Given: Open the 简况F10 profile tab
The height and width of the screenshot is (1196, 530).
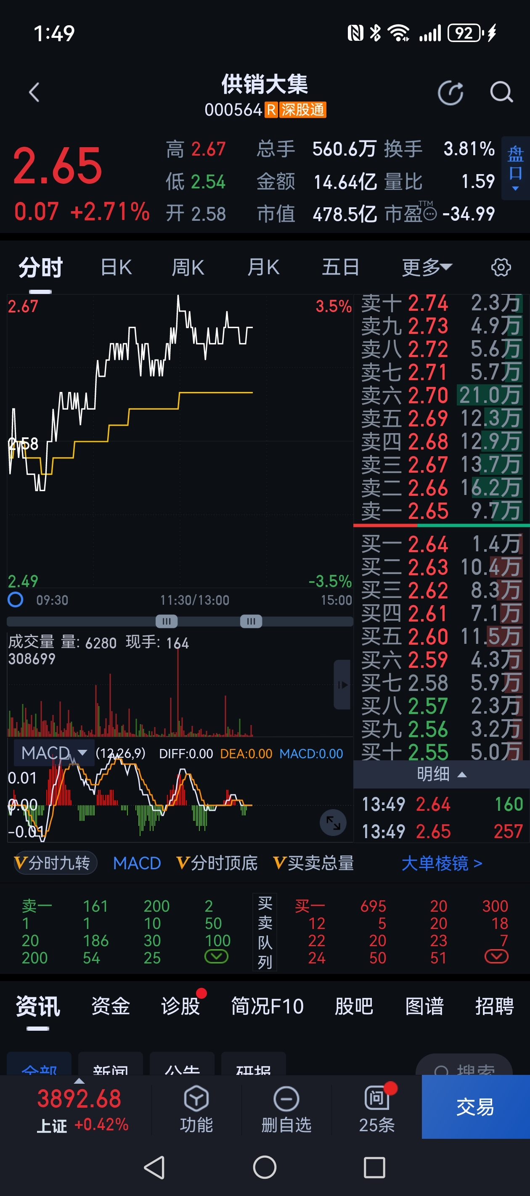Looking at the screenshot, I should coord(268,1006).
